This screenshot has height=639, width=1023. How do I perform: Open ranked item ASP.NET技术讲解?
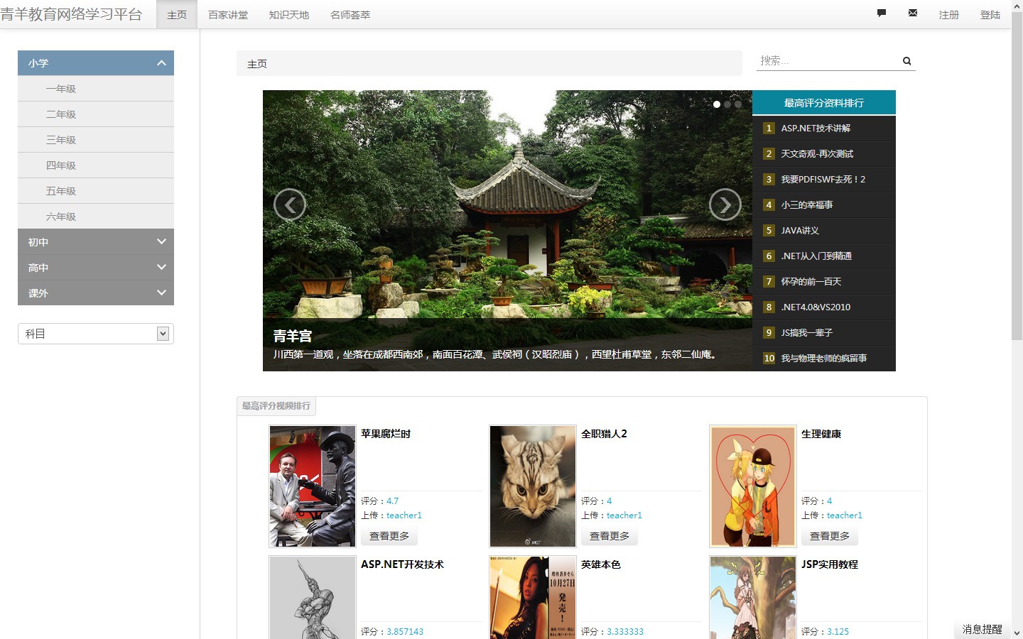816,129
